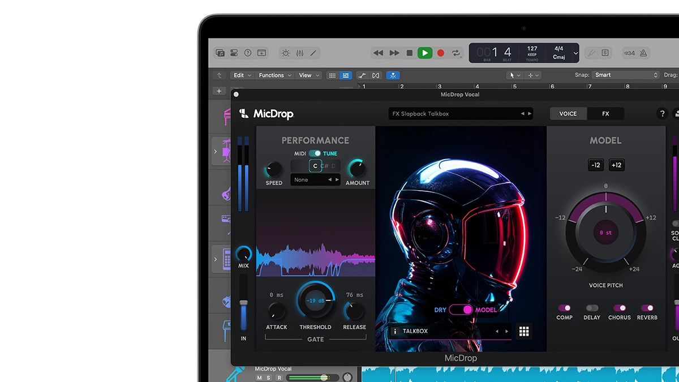
Task: Enable Cycle loop mode in transport
Action: 455,53
